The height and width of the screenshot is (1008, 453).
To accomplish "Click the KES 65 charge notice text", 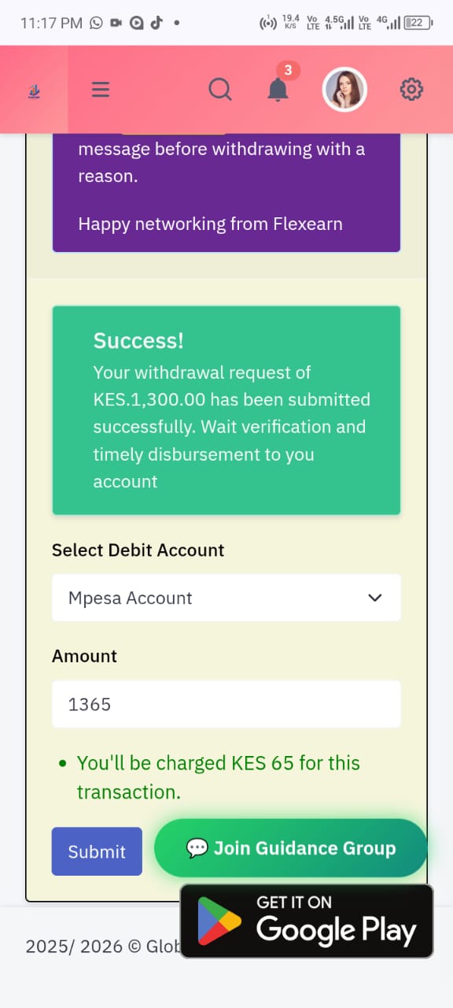I will 218,776.
